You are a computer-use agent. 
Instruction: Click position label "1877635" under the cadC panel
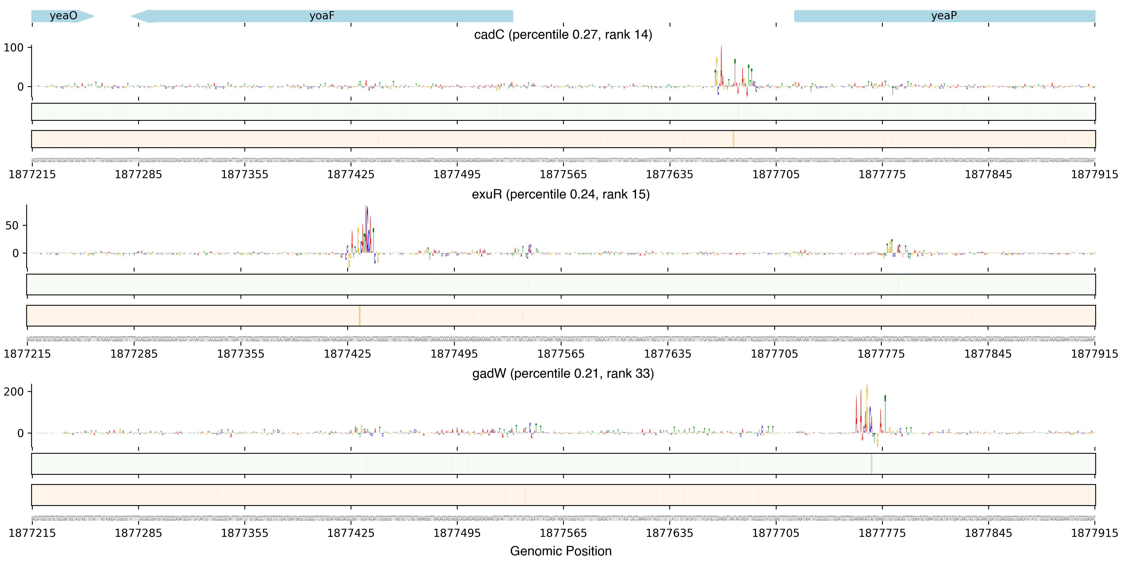pos(670,175)
